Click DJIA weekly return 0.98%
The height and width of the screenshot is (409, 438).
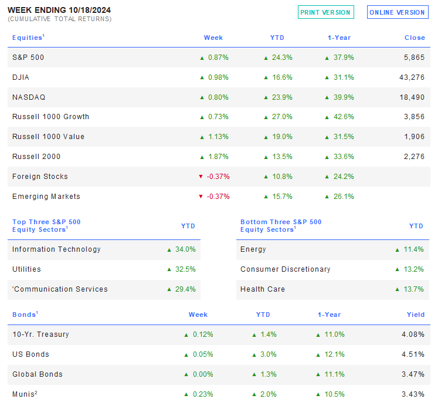point(218,77)
